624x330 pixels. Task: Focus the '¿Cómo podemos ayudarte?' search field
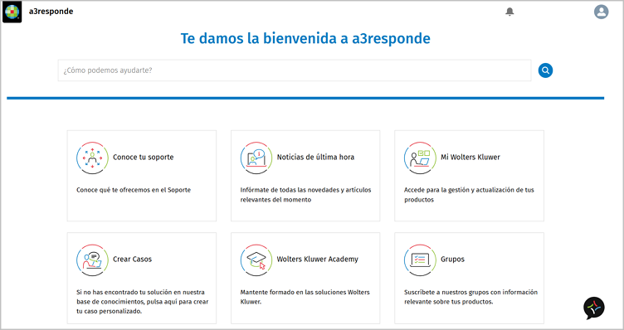(x=295, y=70)
